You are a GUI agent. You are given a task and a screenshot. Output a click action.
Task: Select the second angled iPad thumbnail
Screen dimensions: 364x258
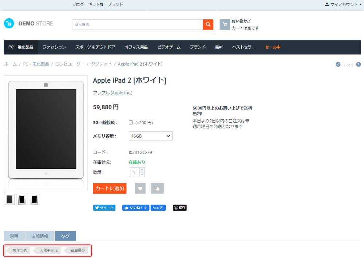coord(22,199)
